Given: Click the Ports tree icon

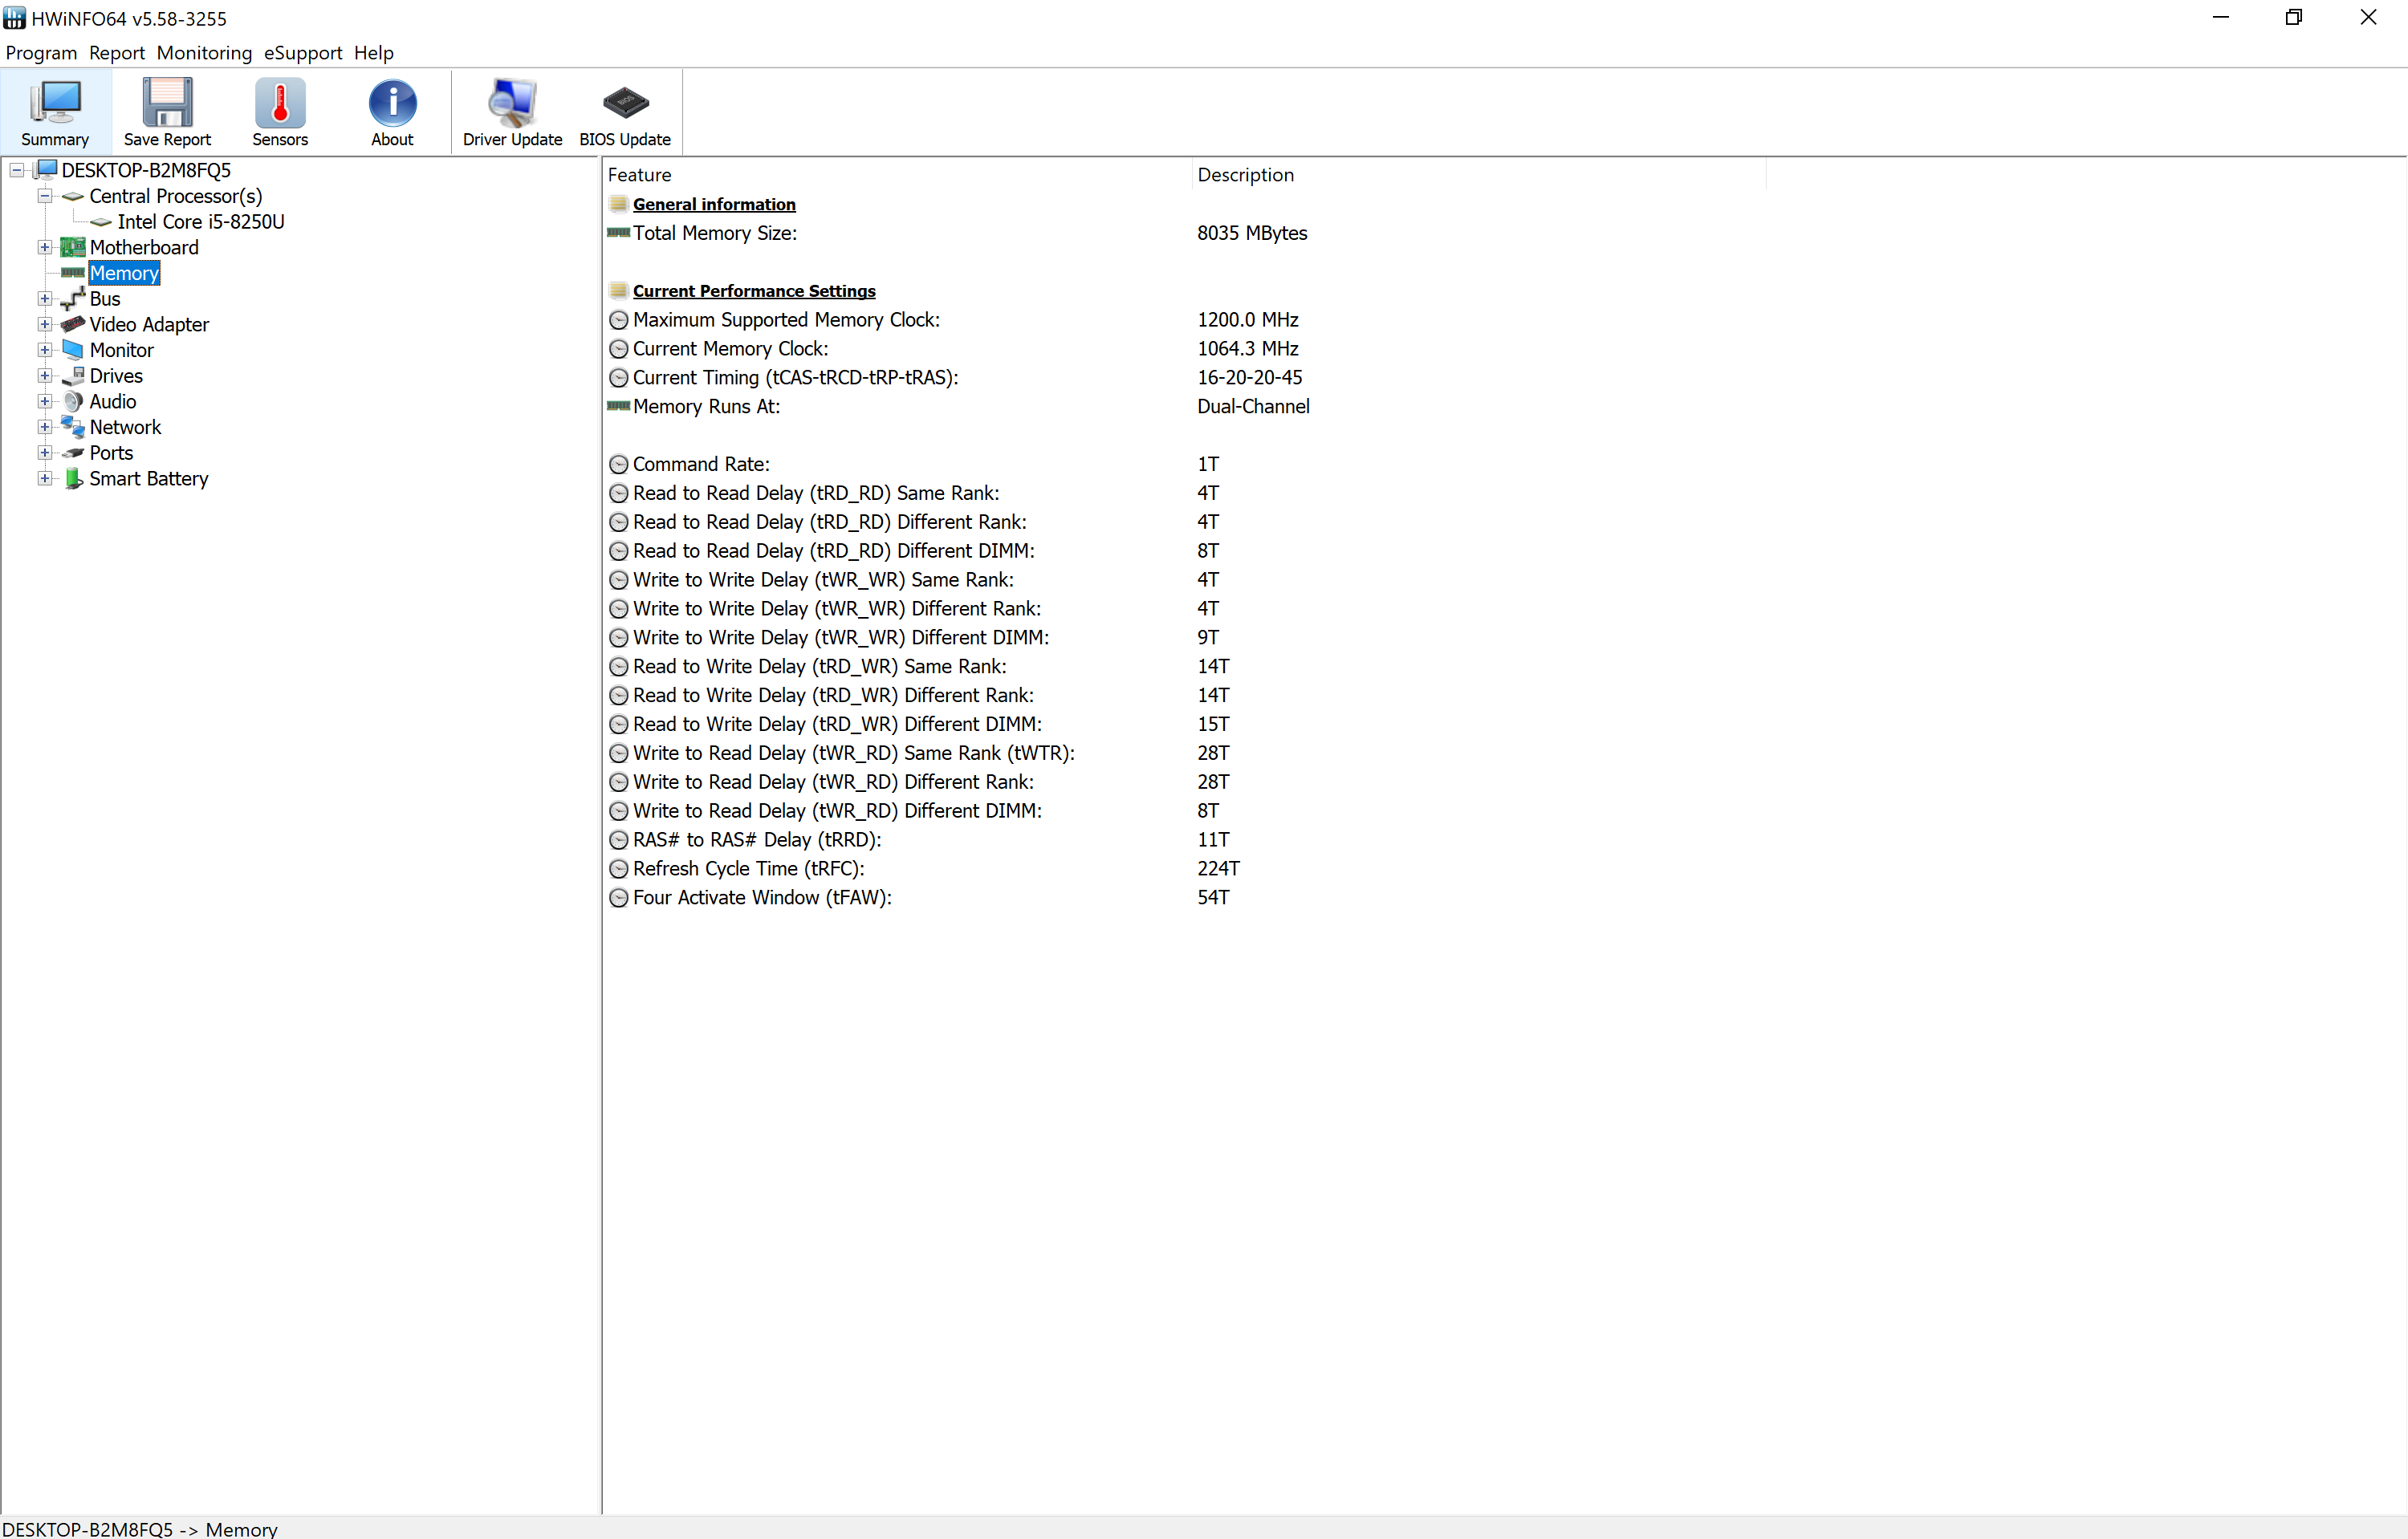Looking at the screenshot, I should (73, 453).
